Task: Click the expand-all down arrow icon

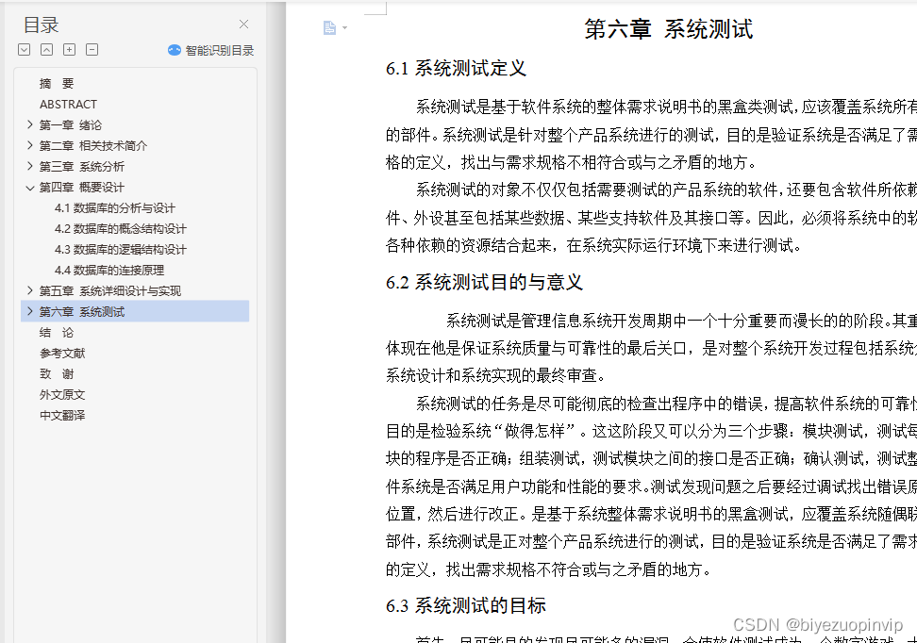Action: pyautogui.click(x=24, y=50)
